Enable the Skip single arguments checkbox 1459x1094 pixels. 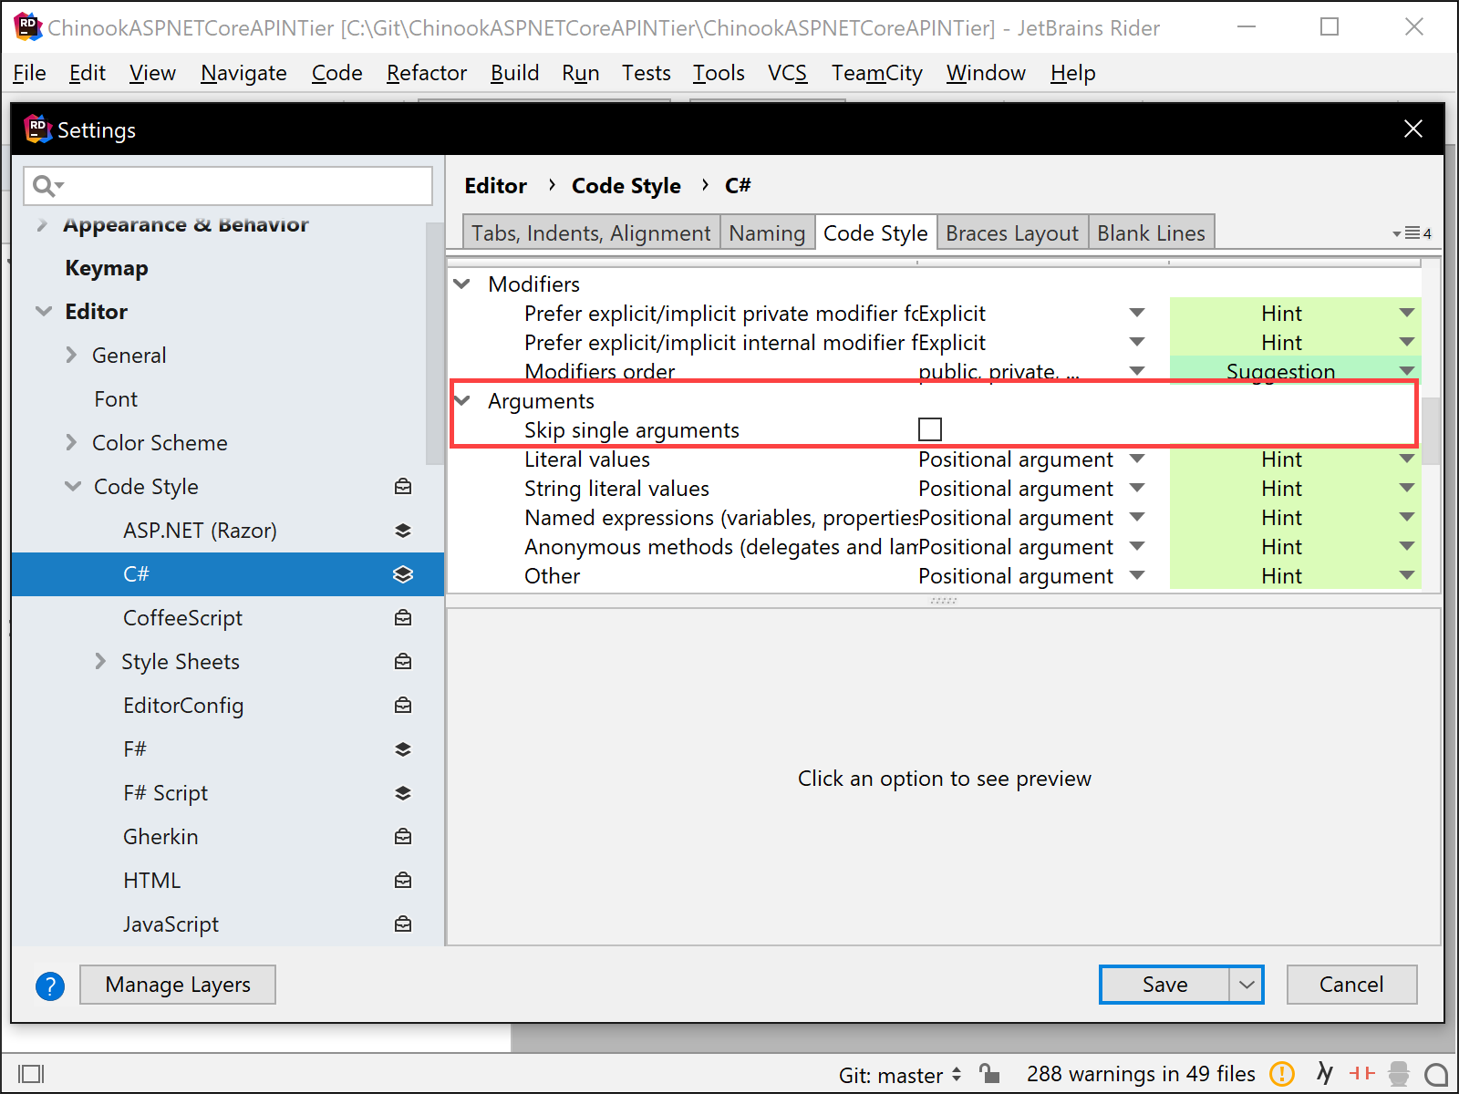[x=930, y=429]
